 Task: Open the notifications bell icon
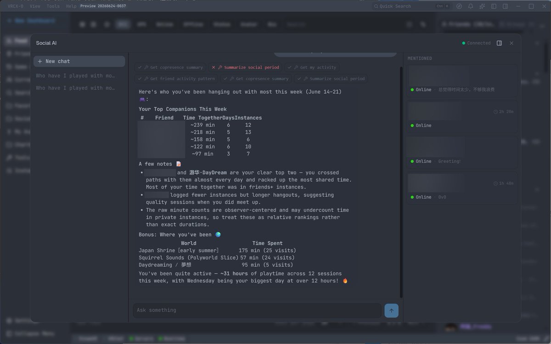click(471, 6)
